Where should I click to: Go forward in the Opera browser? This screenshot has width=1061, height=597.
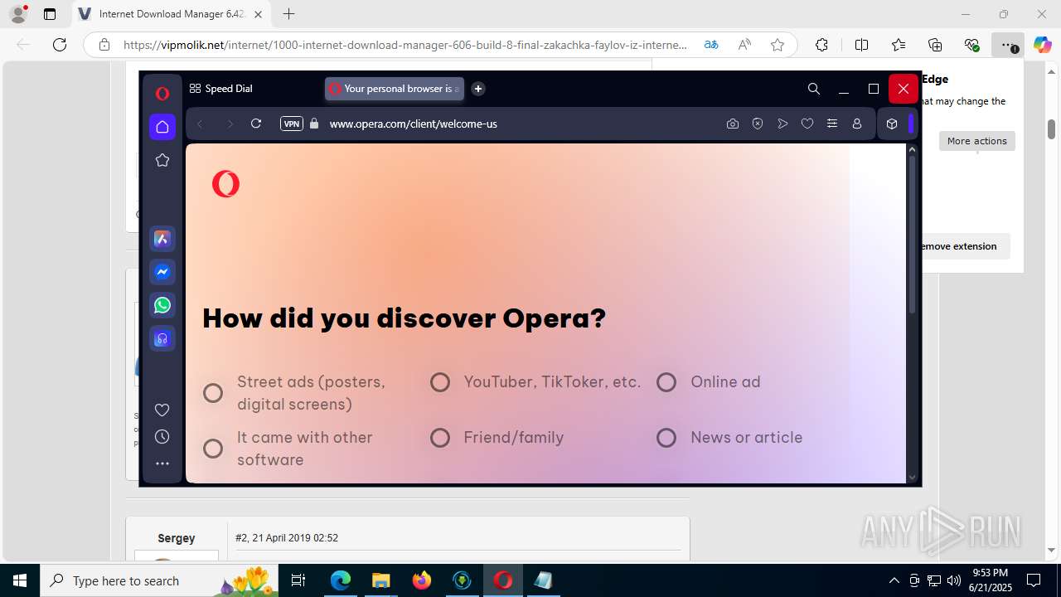point(230,124)
